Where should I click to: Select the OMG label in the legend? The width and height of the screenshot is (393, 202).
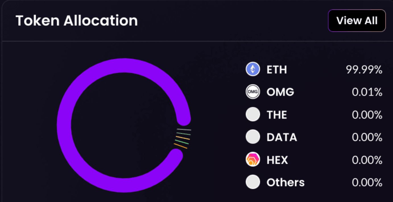(280, 92)
